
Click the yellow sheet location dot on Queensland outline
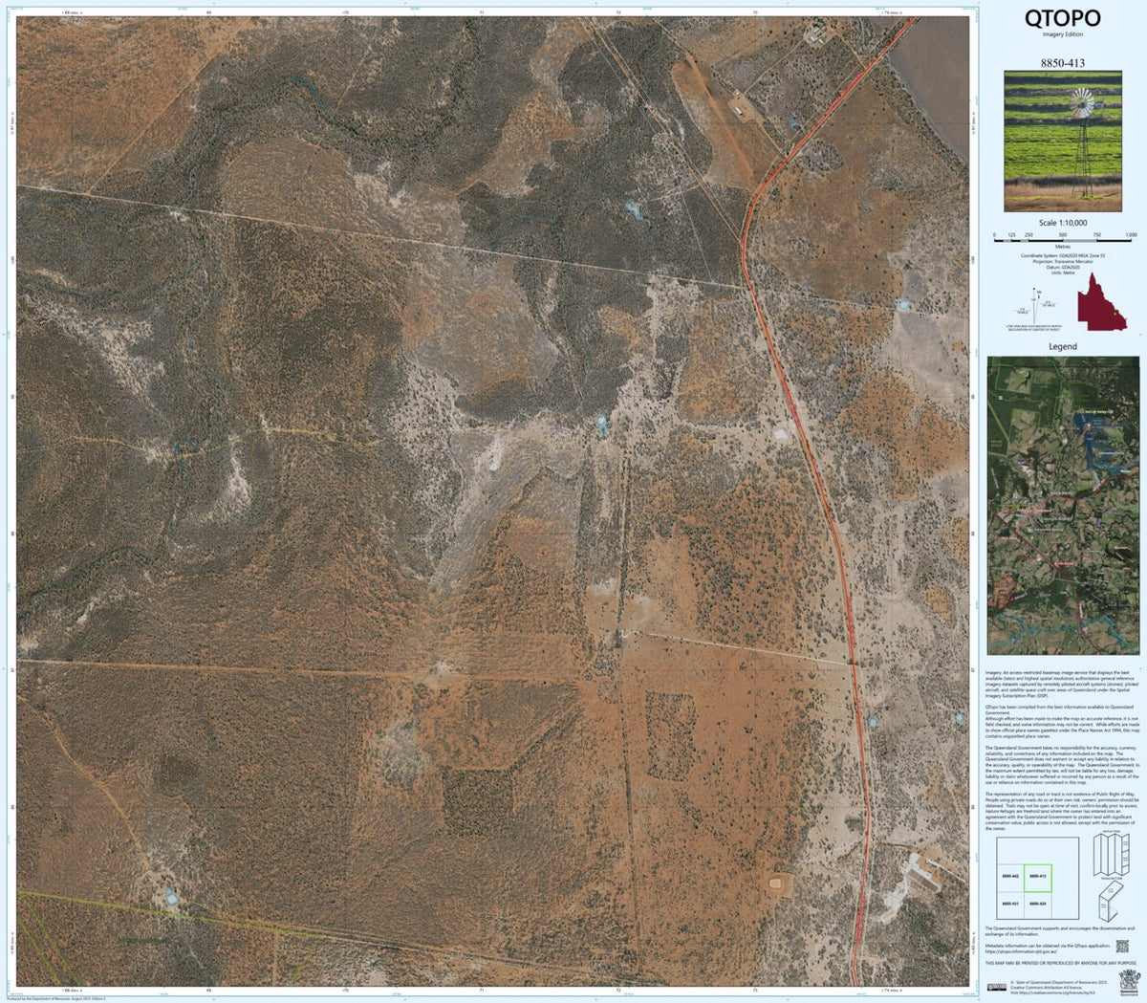pos(1115,314)
